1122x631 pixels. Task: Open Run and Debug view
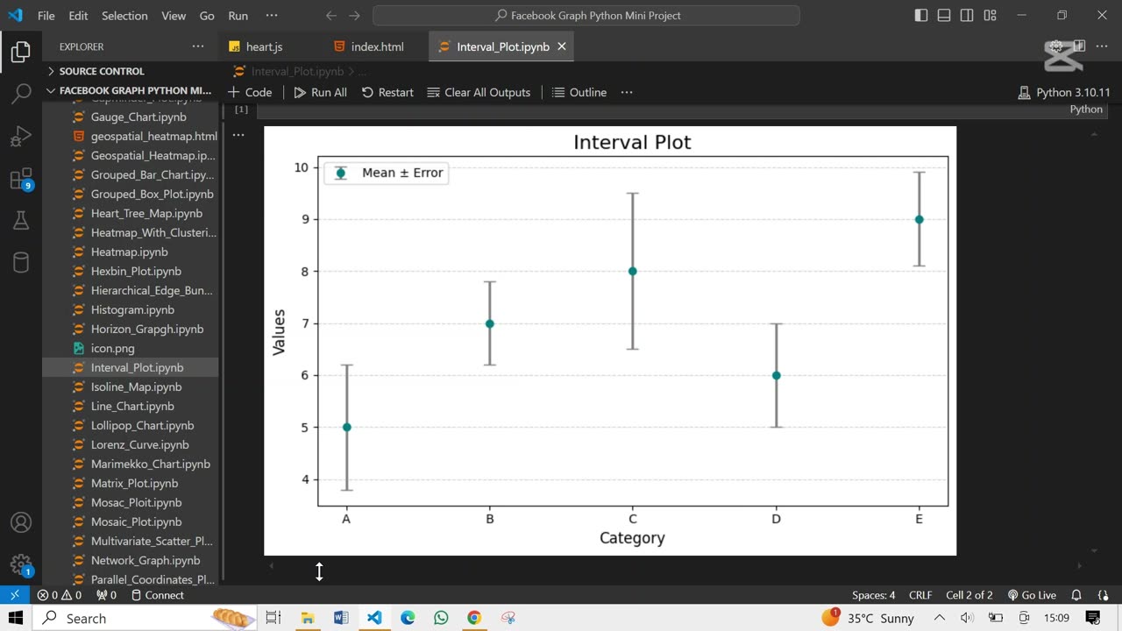coord(21,136)
